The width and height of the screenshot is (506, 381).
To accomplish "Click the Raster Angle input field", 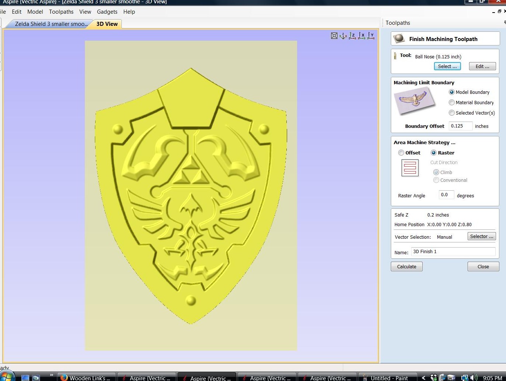I will pyautogui.click(x=446, y=195).
